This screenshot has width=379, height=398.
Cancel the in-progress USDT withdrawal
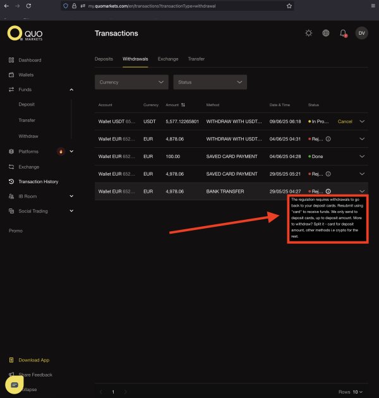pyautogui.click(x=345, y=121)
